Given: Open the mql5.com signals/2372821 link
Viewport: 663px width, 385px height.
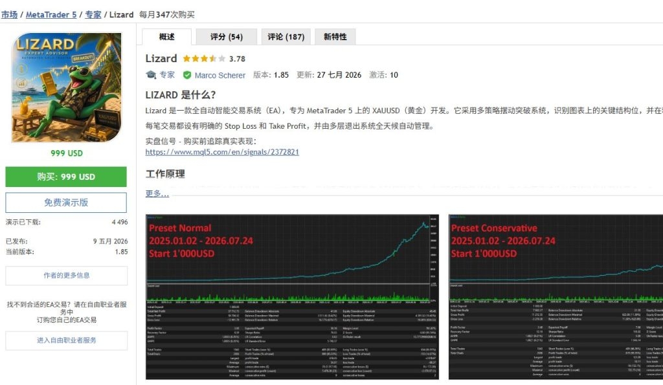Looking at the screenshot, I should 222,152.
